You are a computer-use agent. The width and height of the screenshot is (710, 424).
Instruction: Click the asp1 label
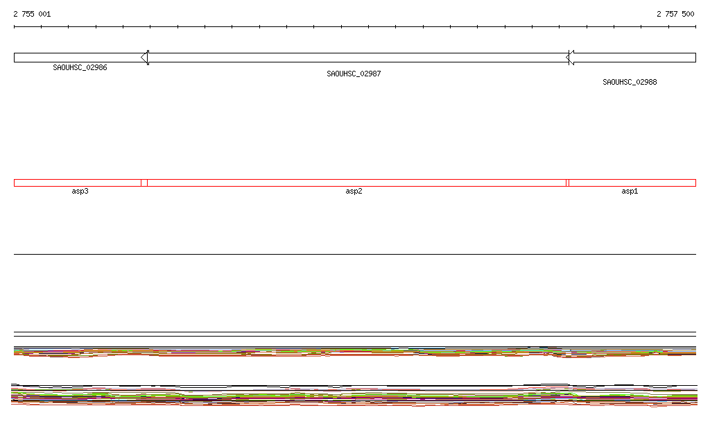pyautogui.click(x=630, y=191)
